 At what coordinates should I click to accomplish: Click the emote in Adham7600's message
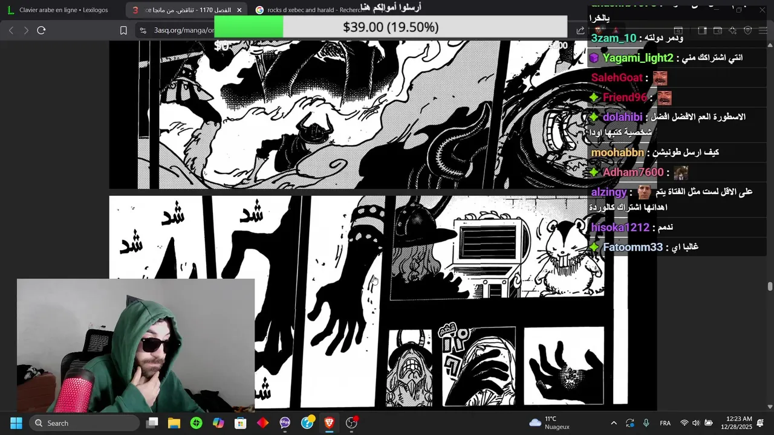tap(681, 173)
